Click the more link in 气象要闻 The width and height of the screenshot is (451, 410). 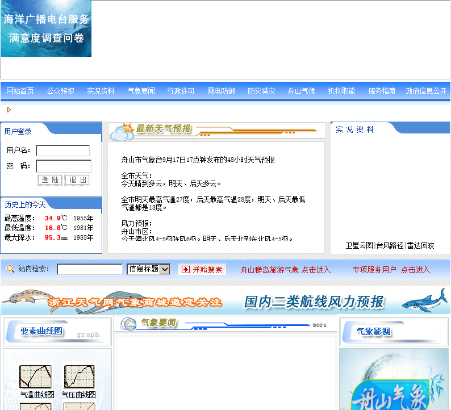pyautogui.click(x=320, y=325)
